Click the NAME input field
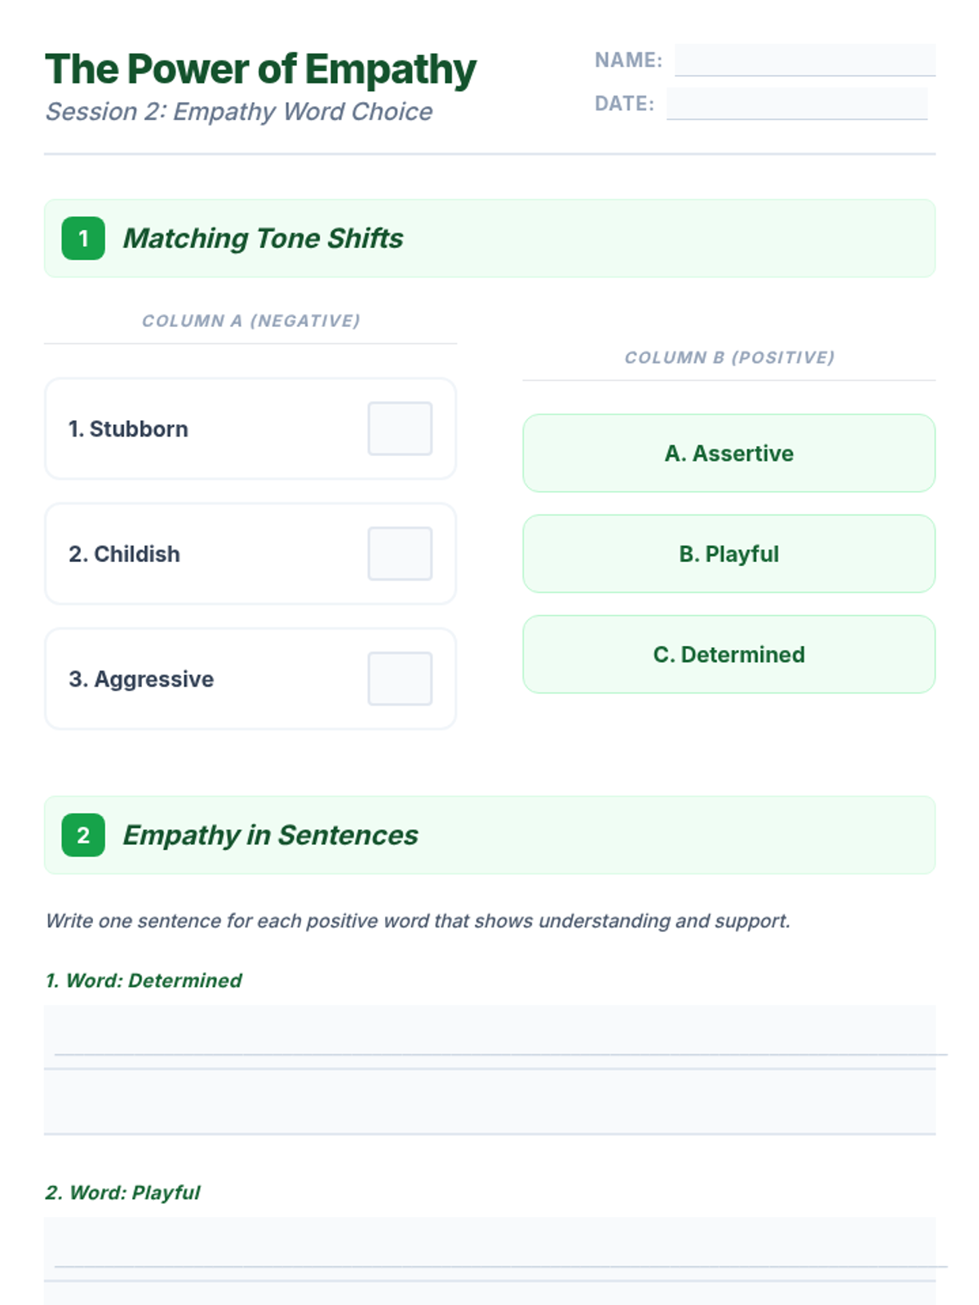The image size is (979, 1305). click(804, 60)
